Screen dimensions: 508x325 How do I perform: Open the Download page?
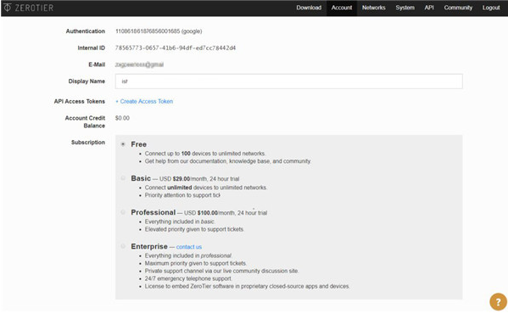(309, 8)
